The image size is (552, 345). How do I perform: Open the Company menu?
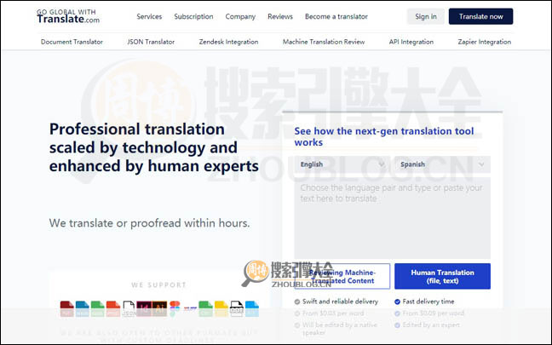coord(240,16)
